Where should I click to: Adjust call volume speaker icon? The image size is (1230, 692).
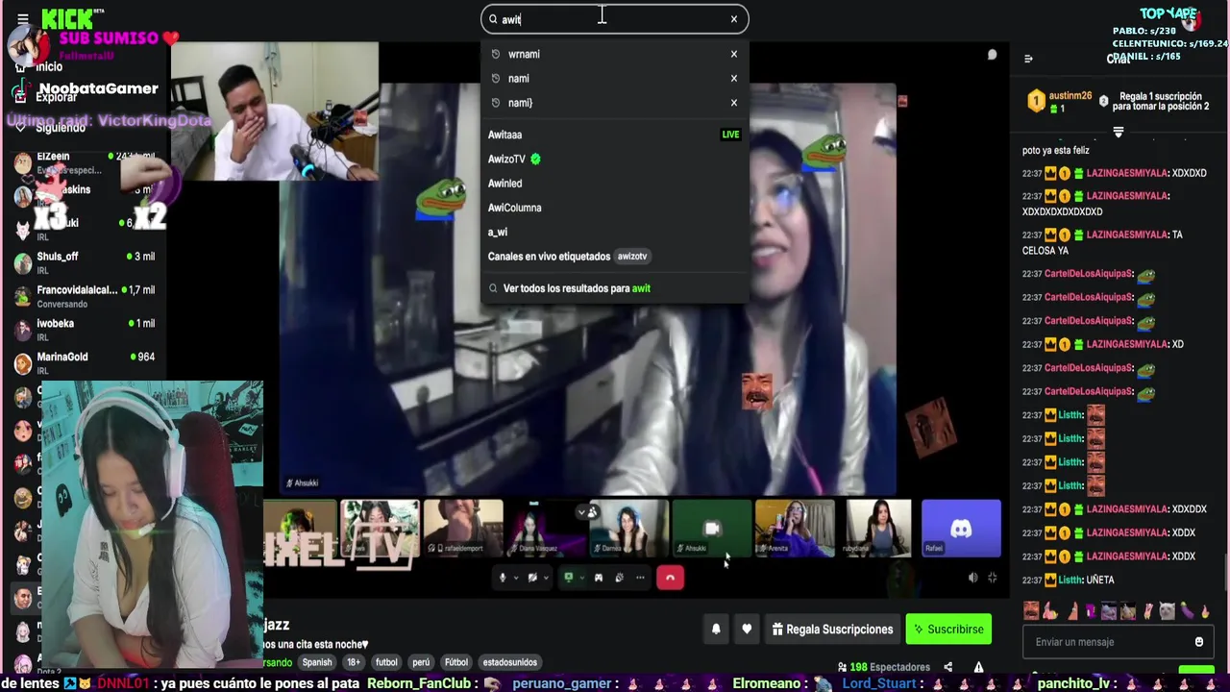tap(972, 578)
